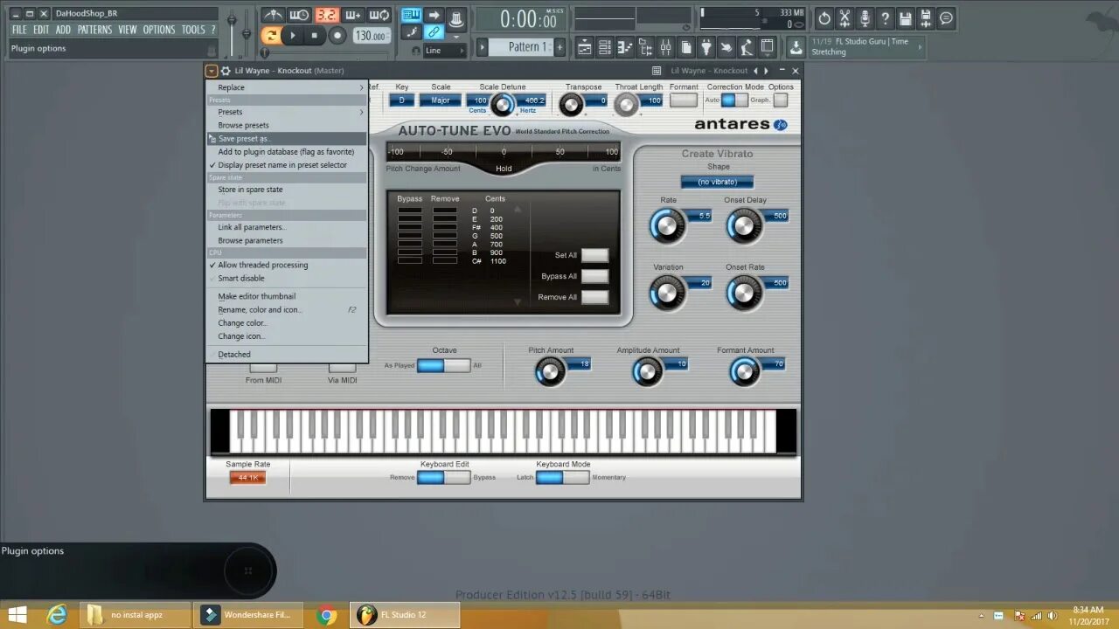Toggle Detached window option
This screenshot has height=629, width=1119.
287,354
